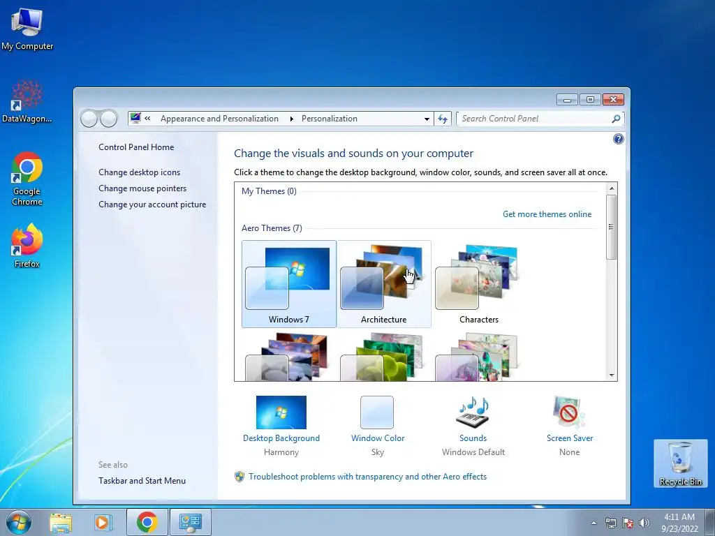Viewport: 715px width, 536px height.
Task: Click the theme list scrollbar thumb
Action: pyautogui.click(x=612, y=227)
